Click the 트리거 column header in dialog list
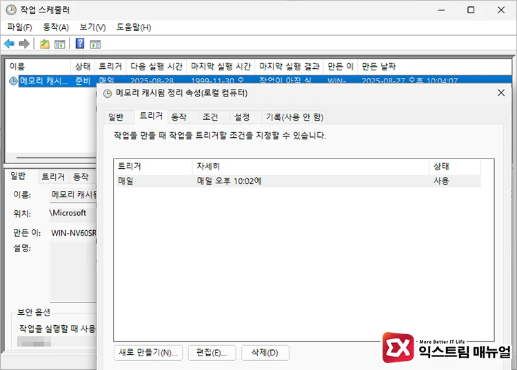 (x=153, y=166)
